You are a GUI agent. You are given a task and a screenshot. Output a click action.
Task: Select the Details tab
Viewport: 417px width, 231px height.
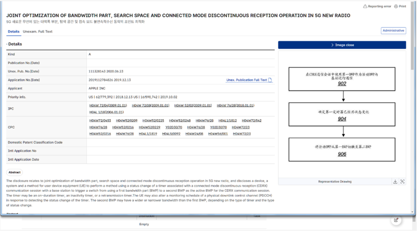pyautogui.click(x=14, y=31)
